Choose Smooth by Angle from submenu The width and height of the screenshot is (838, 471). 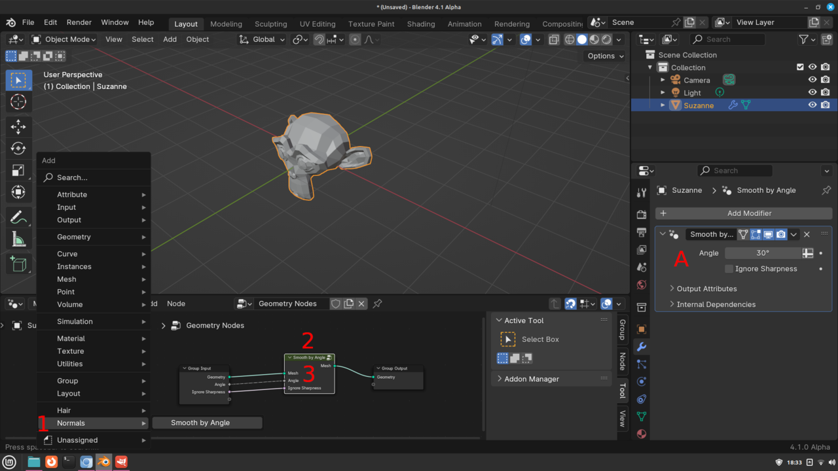click(207, 423)
